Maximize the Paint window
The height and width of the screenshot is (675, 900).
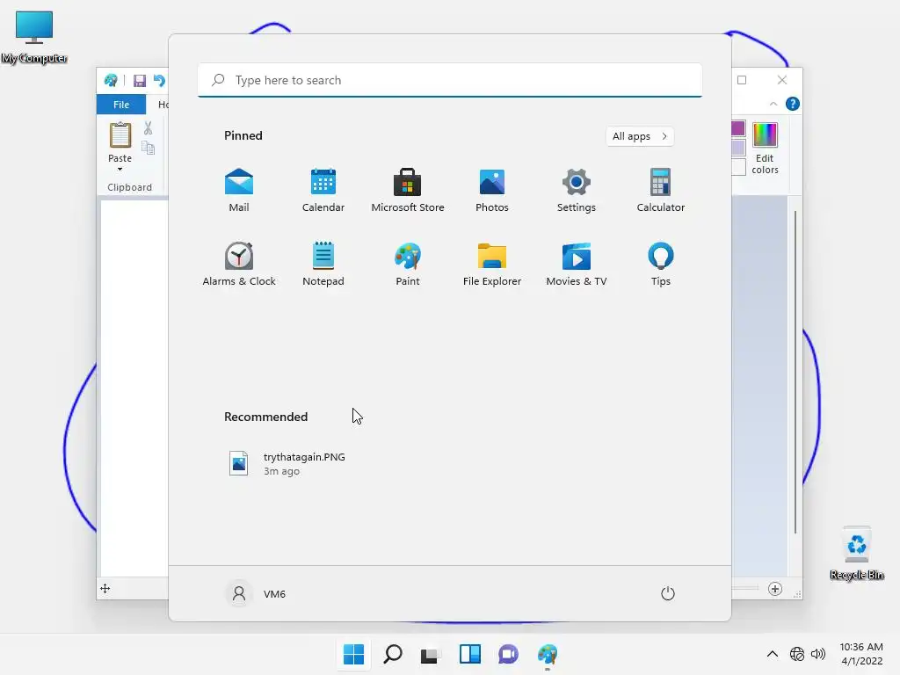pyautogui.click(x=742, y=80)
